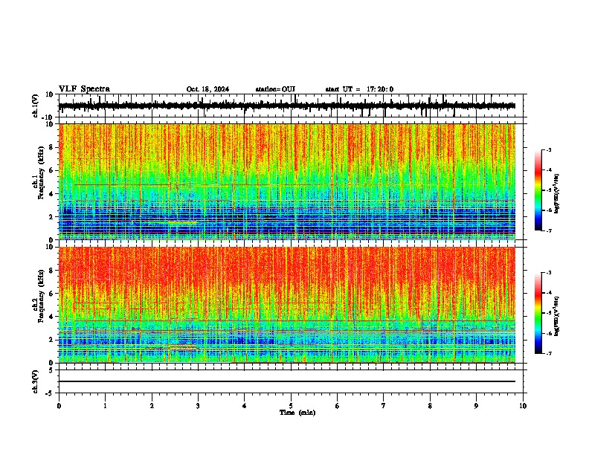
Task: Click the "-7" label on the ch.2 color bar
Action: tap(548, 353)
